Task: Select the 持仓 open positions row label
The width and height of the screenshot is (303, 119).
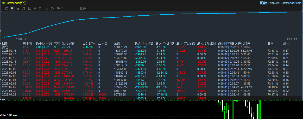Action: pyautogui.click(x=5, y=47)
